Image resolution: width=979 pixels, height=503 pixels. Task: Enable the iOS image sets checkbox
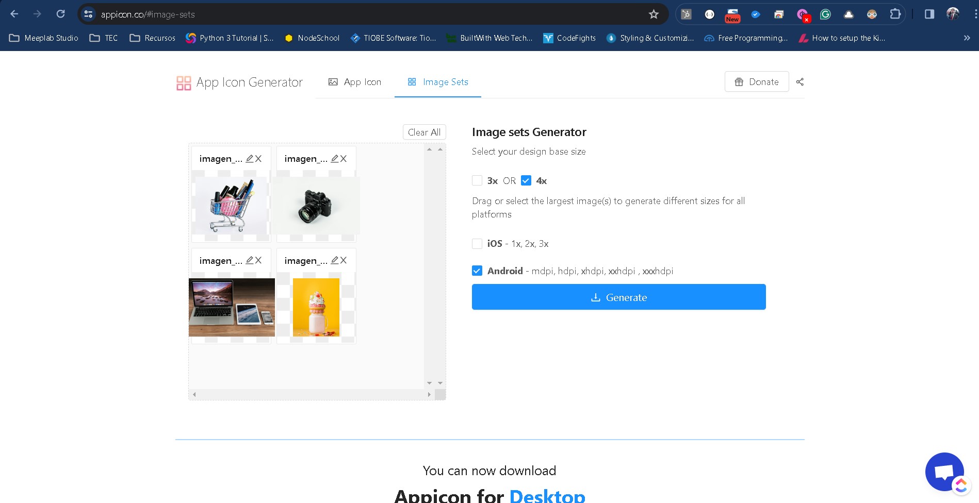[477, 244]
